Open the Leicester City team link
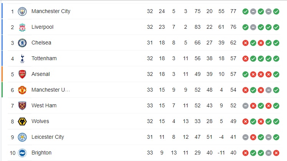This screenshot has width=287, height=161. (x=48, y=137)
